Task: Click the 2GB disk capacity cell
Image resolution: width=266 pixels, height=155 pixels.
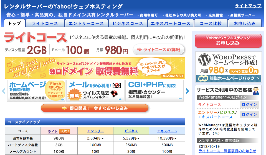Action: tap(59, 145)
